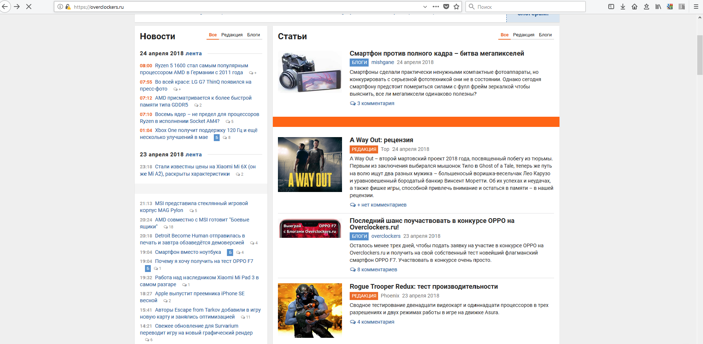Save page to Pocket icon
Screen dimensions: 703x344
point(446,7)
